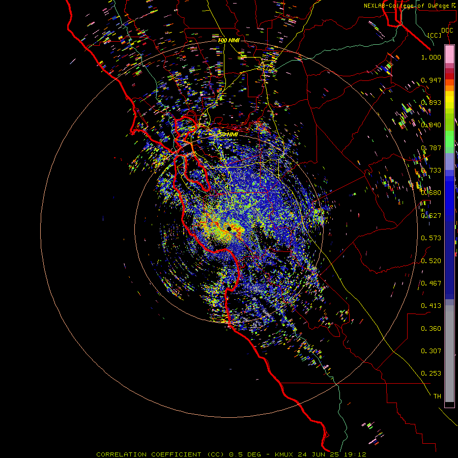
Task: Click the black radar site dot at center
Action: pos(229,228)
